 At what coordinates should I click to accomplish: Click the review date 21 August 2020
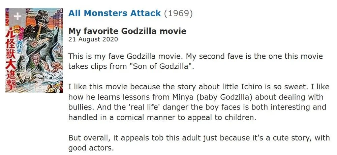click(x=93, y=39)
